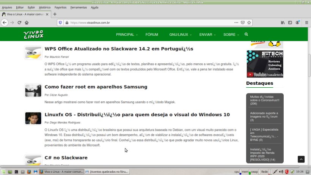The width and height of the screenshot is (311, 175).
Task: Close the Viva o Linux tab
Action: pyautogui.click(x=47, y=14)
